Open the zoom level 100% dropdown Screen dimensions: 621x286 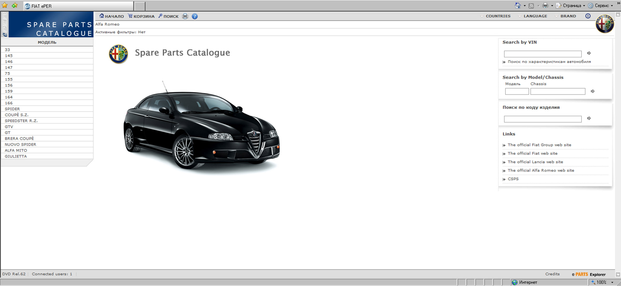(x=612, y=282)
